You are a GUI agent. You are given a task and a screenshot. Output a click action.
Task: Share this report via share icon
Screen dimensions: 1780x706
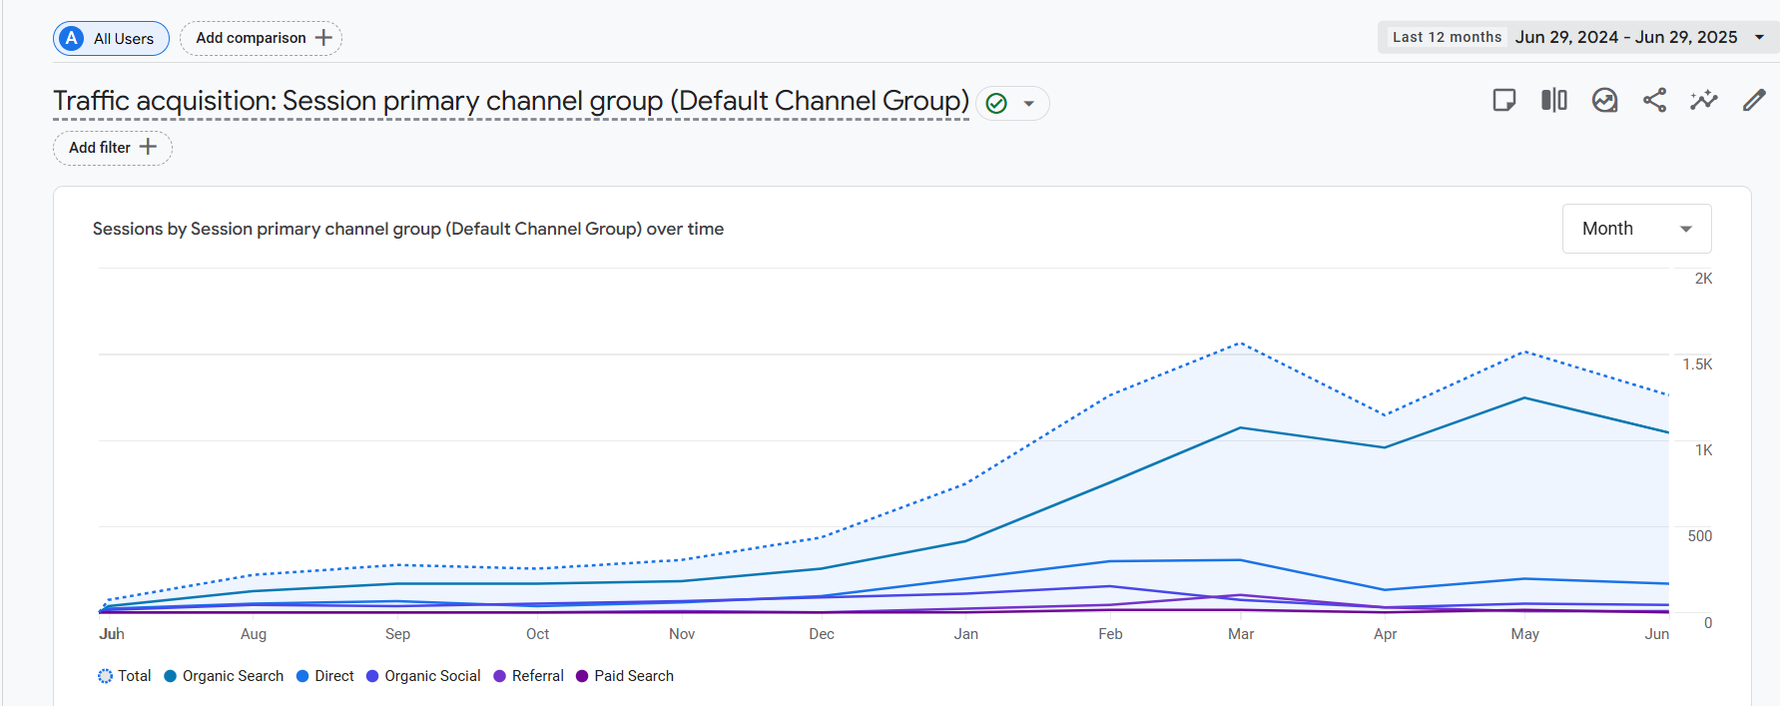coord(1654,100)
